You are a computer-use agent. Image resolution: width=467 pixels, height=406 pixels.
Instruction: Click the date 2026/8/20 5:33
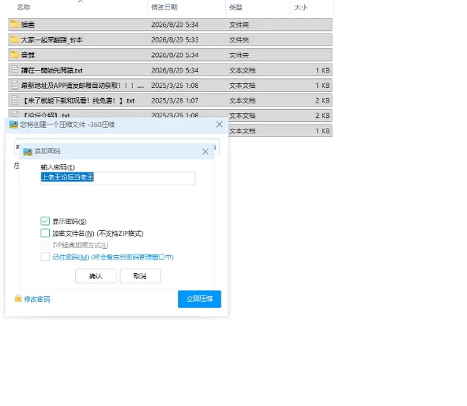pyautogui.click(x=175, y=40)
